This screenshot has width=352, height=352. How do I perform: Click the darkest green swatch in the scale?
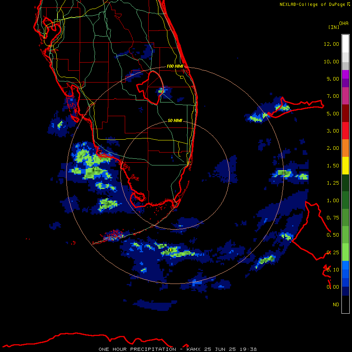[345, 183]
